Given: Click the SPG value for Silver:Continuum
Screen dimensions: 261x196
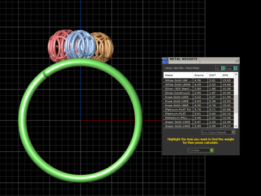Looking at the screenshot, I should click(227, 93).
